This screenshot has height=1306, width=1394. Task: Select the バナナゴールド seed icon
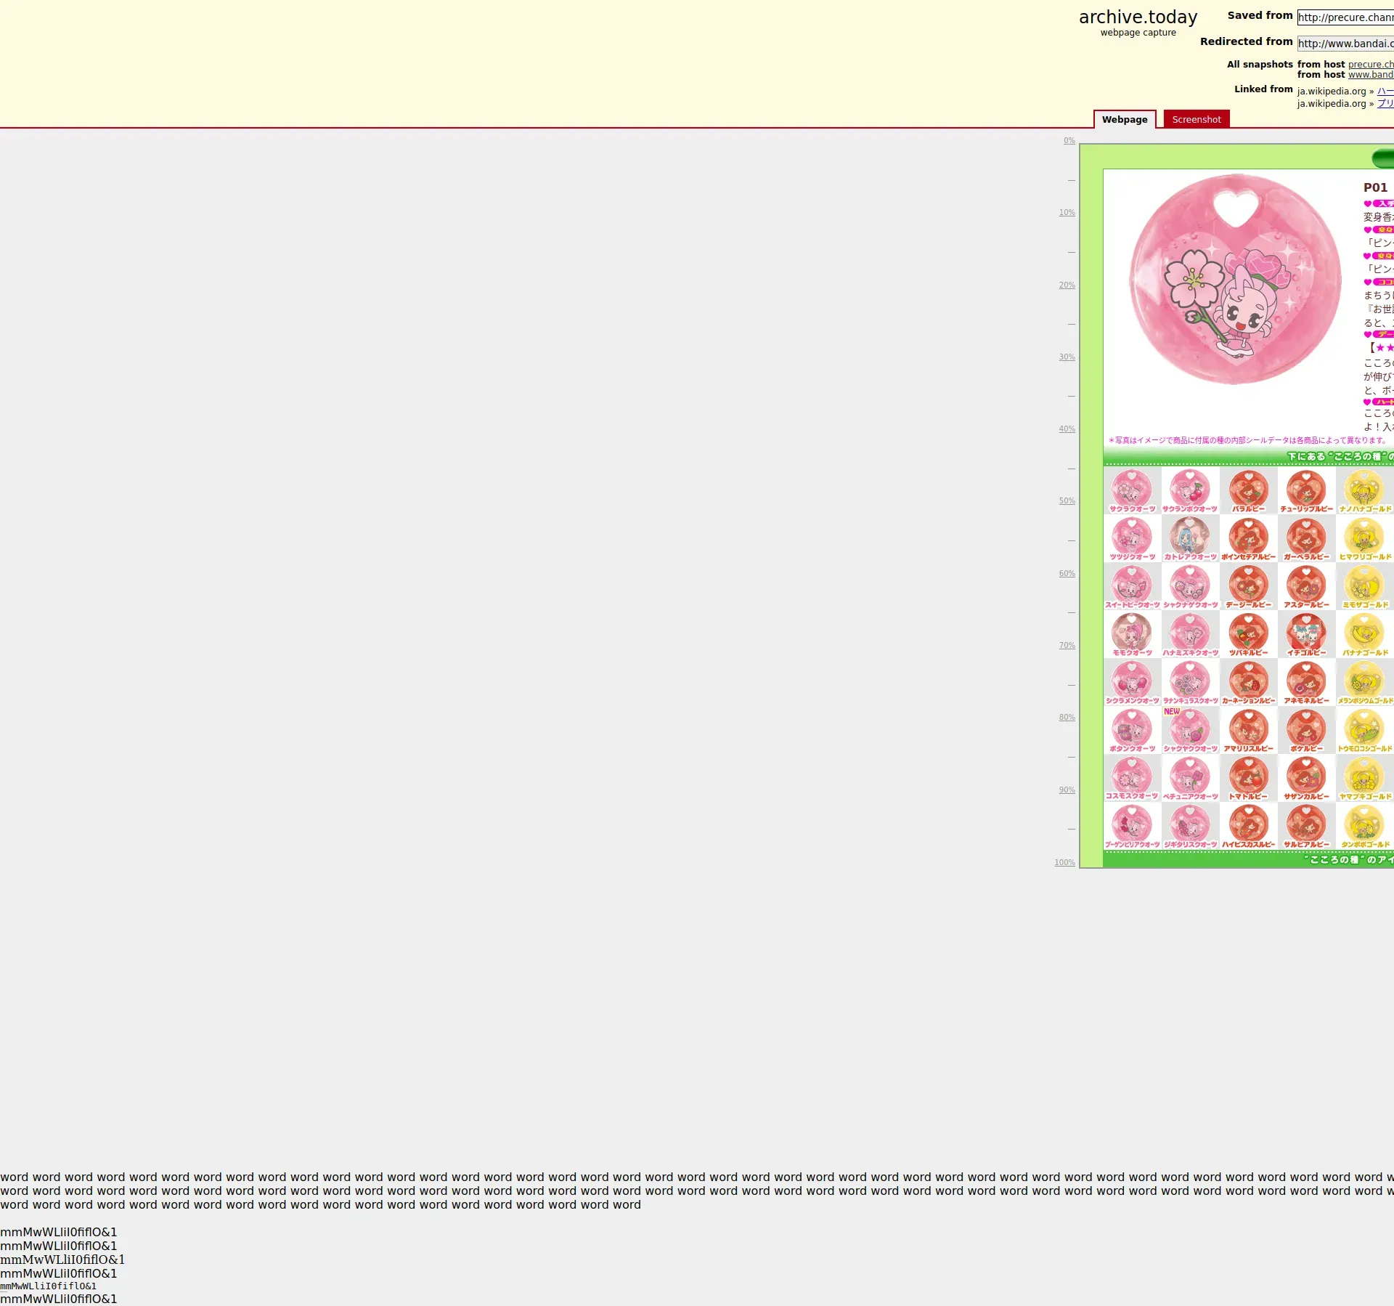click(1364, 633)
